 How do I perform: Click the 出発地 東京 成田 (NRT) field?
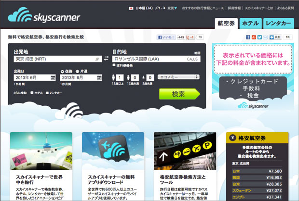pyautogui.click(x=58, y=59)
